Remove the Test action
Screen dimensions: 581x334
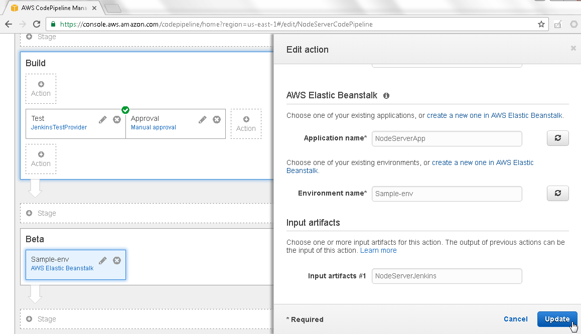click(x=117, y=119)
